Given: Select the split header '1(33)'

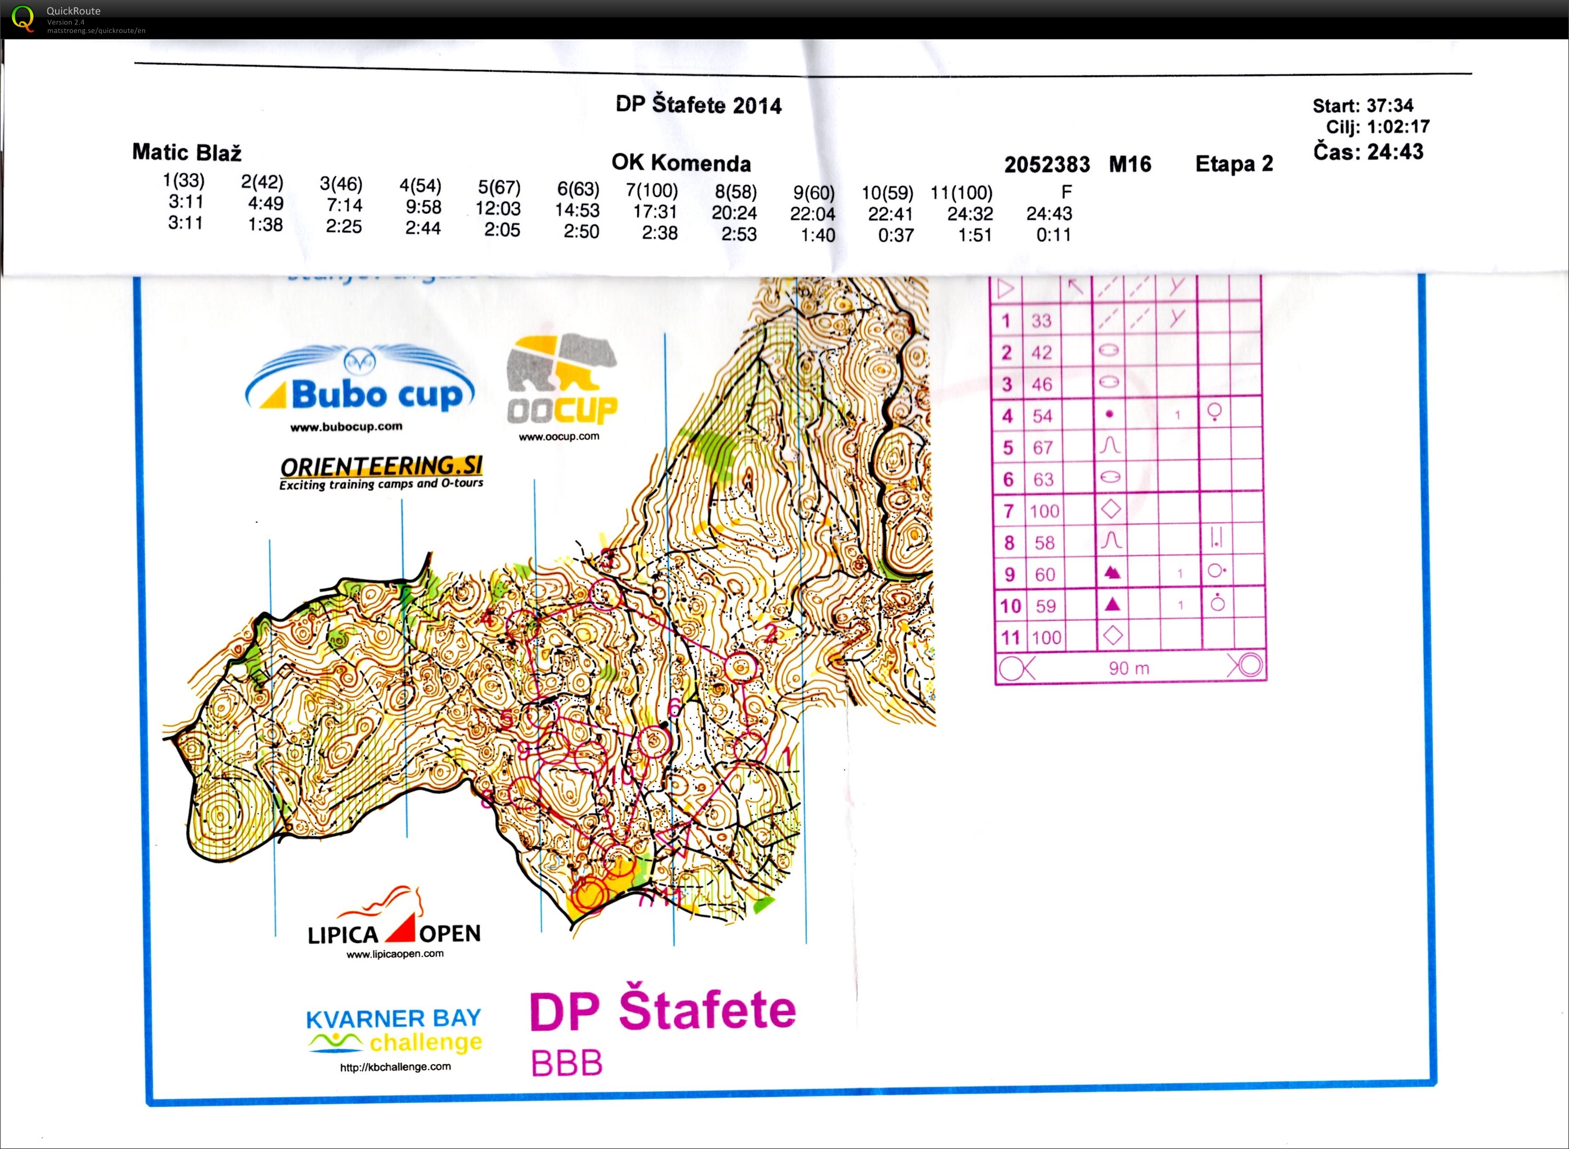Looking at the screenshot, I should coord(183,181).
